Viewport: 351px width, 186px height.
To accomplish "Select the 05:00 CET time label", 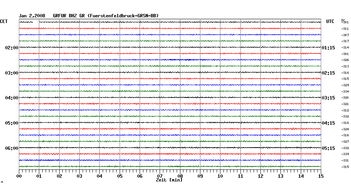I will pyautogui.click(x=12, y=123).
